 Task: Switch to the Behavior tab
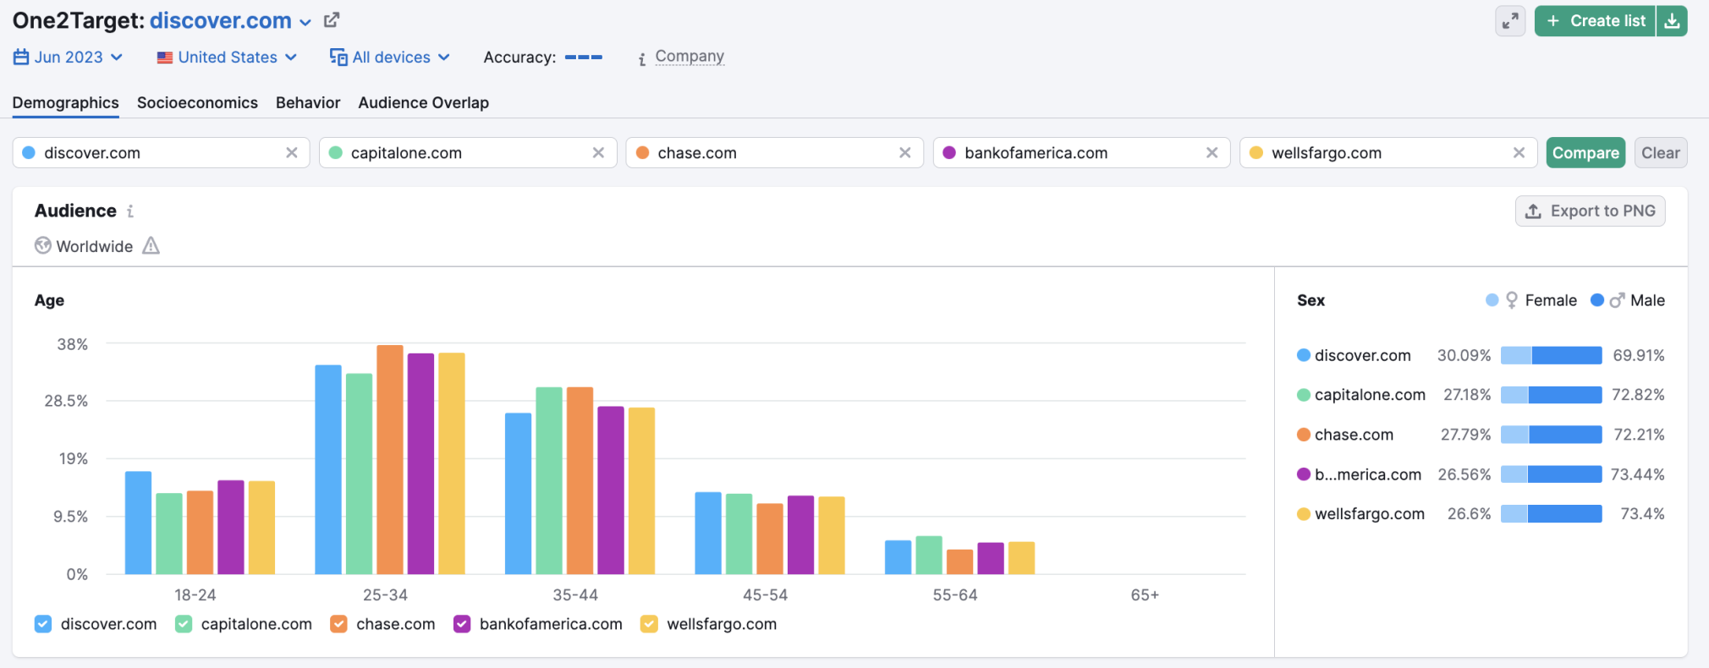tap(308, 102)
